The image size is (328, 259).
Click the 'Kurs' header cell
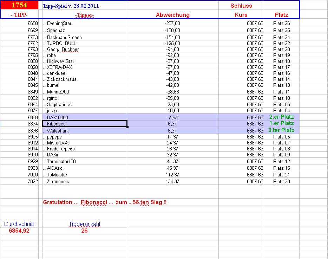tap(241, 15)
